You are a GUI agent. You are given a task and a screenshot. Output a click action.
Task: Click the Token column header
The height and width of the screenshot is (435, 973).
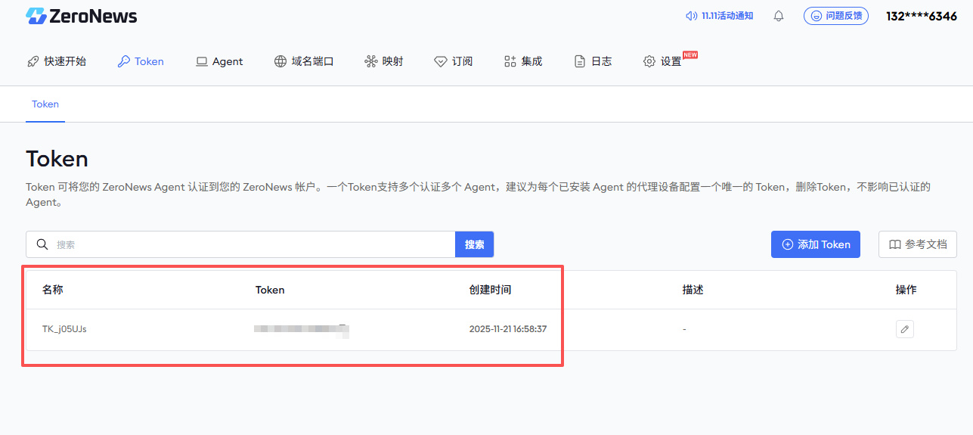point(270,290)
